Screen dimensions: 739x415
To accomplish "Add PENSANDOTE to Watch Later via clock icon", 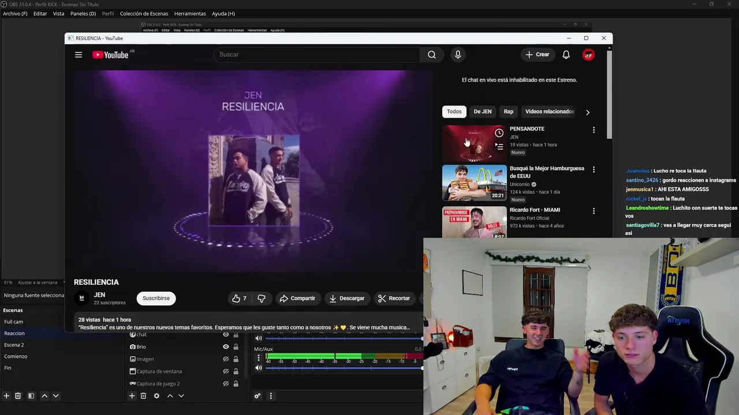I will 499,133.
